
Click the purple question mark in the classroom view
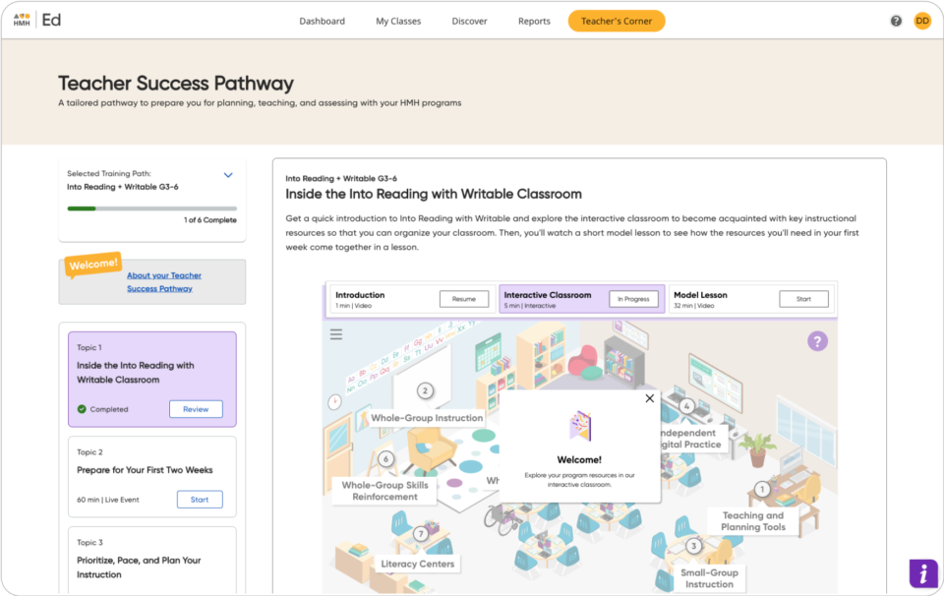point(817,340)
